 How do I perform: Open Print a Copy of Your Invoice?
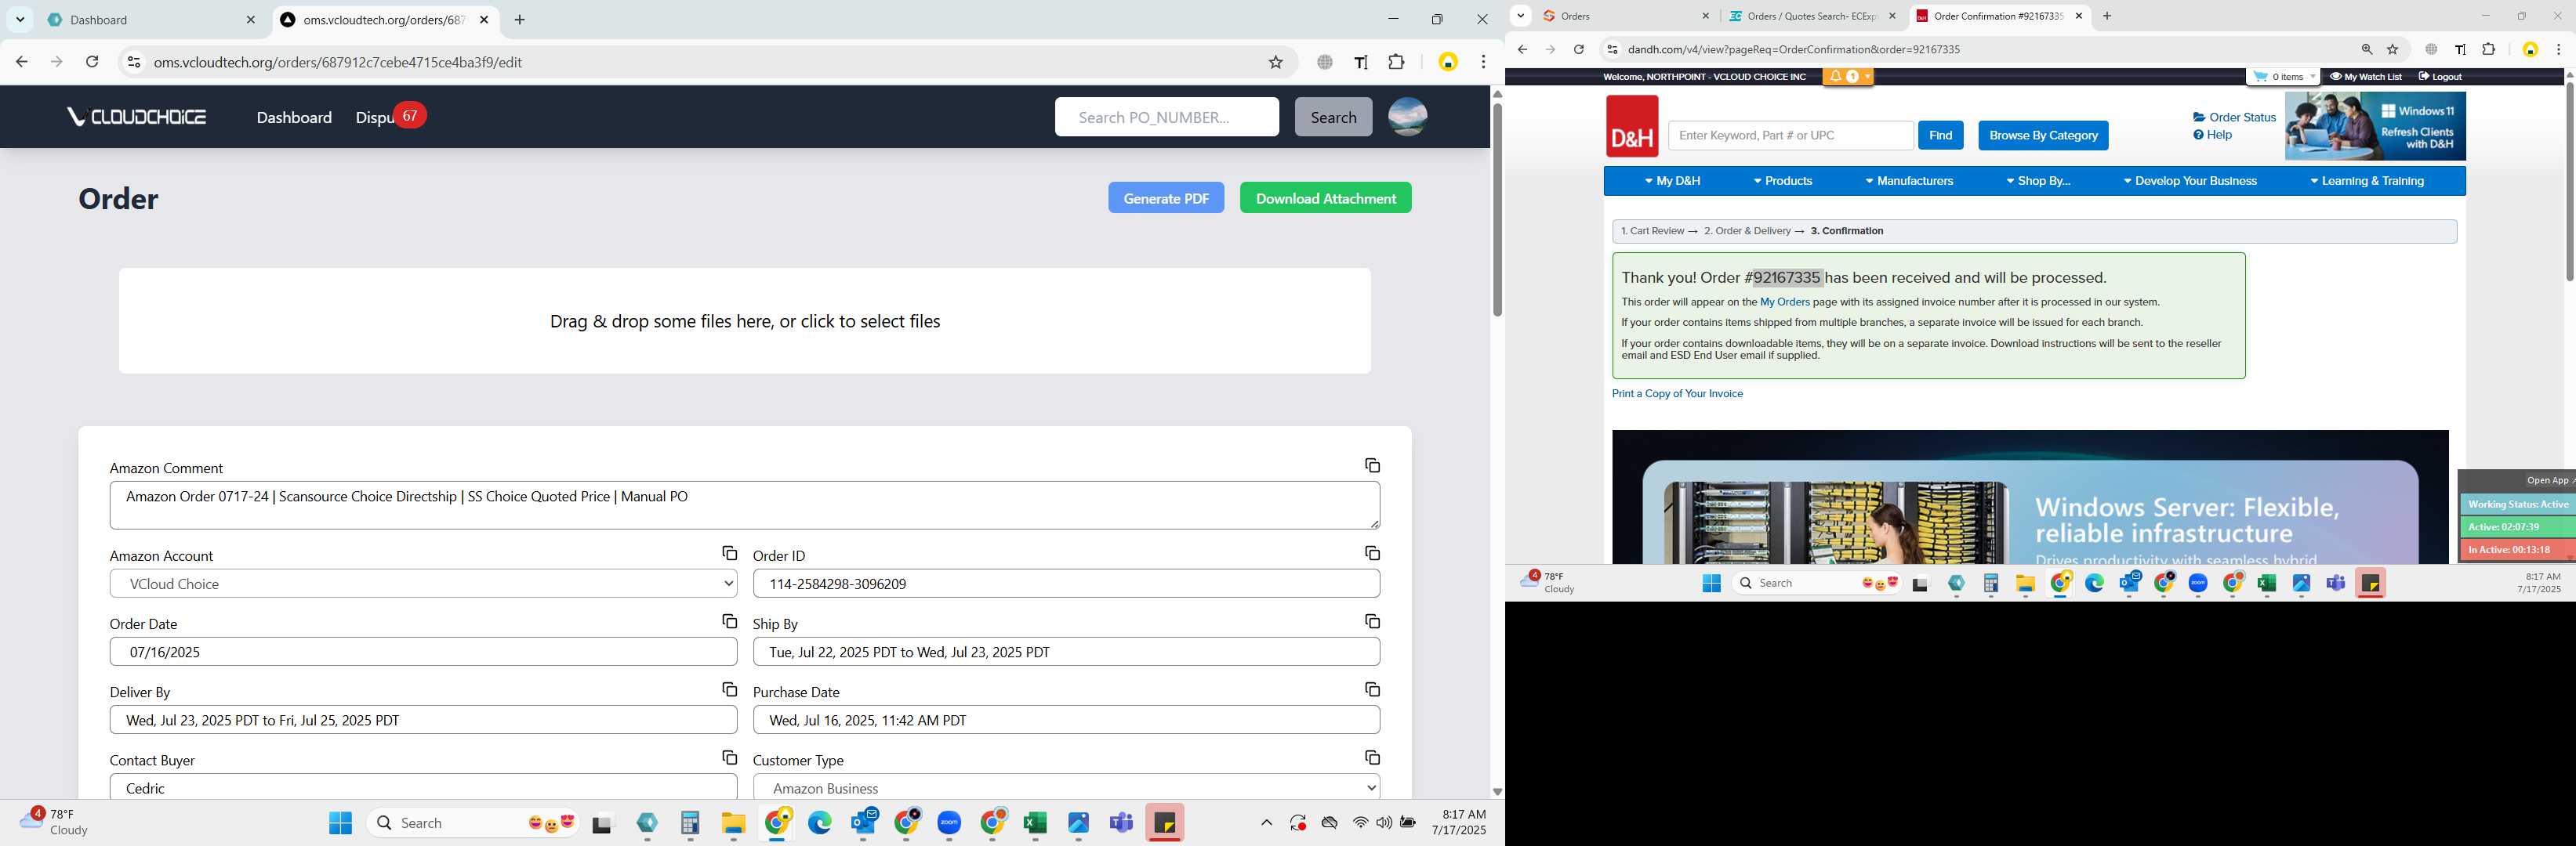click(x=1677, y=393)
